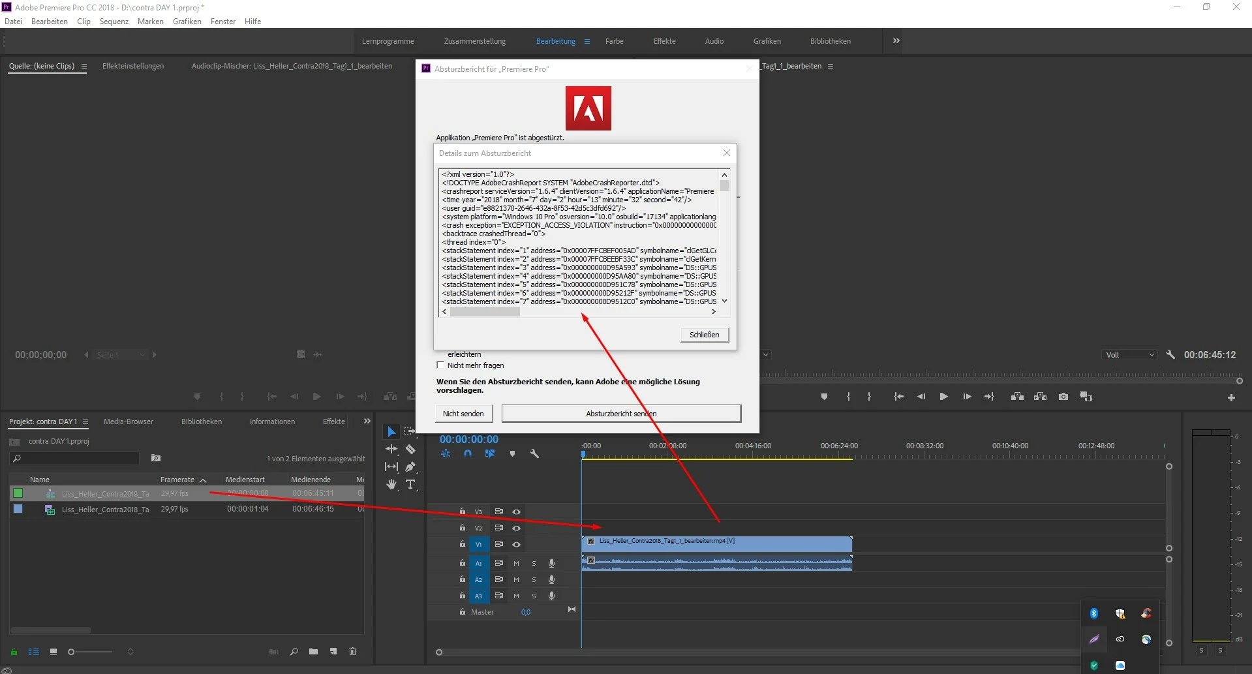Toggle V3 track visibility eye

(516, 512)
